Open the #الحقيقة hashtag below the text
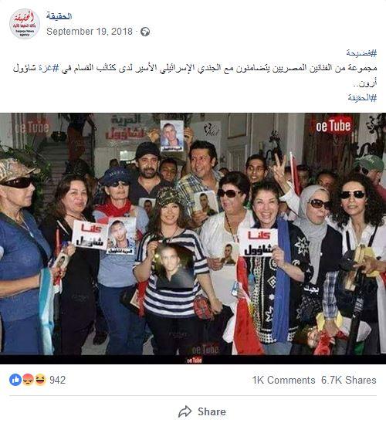 click(x=362, y=98)
